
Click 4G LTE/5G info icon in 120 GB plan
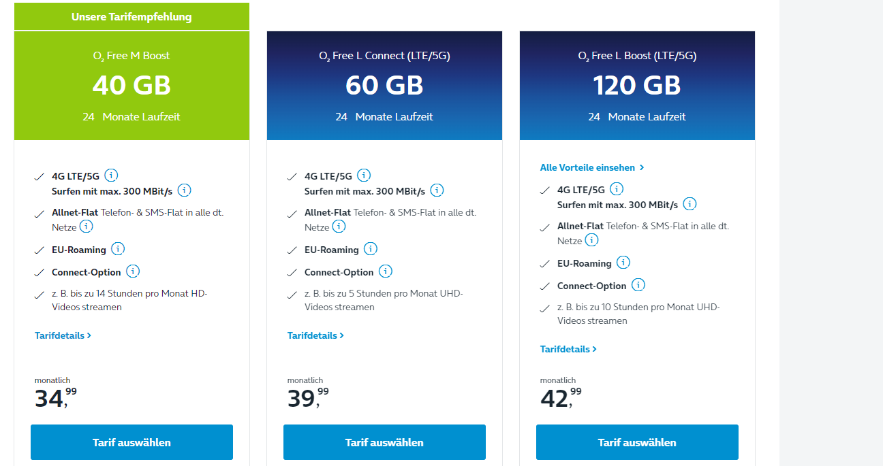tap(617, 189)
